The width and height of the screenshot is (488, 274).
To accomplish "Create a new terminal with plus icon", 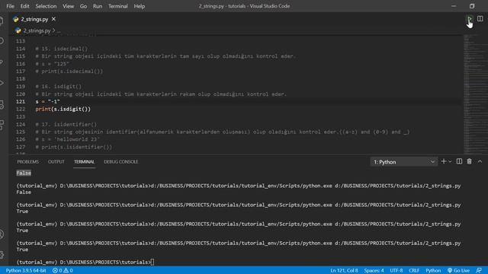I will (444, 161).
